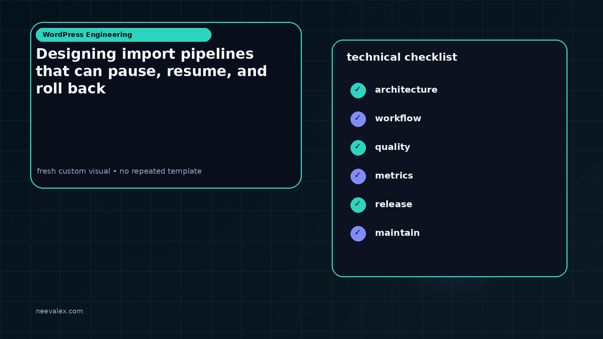Click the 'workflow' checklist label
Image resolution: width=603 pixels, height=339 pixels.
(x=398, y=118)
